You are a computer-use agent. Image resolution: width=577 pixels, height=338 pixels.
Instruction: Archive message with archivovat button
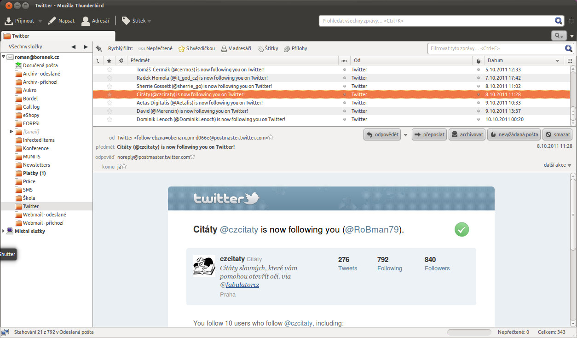click(x=467, y=134)
